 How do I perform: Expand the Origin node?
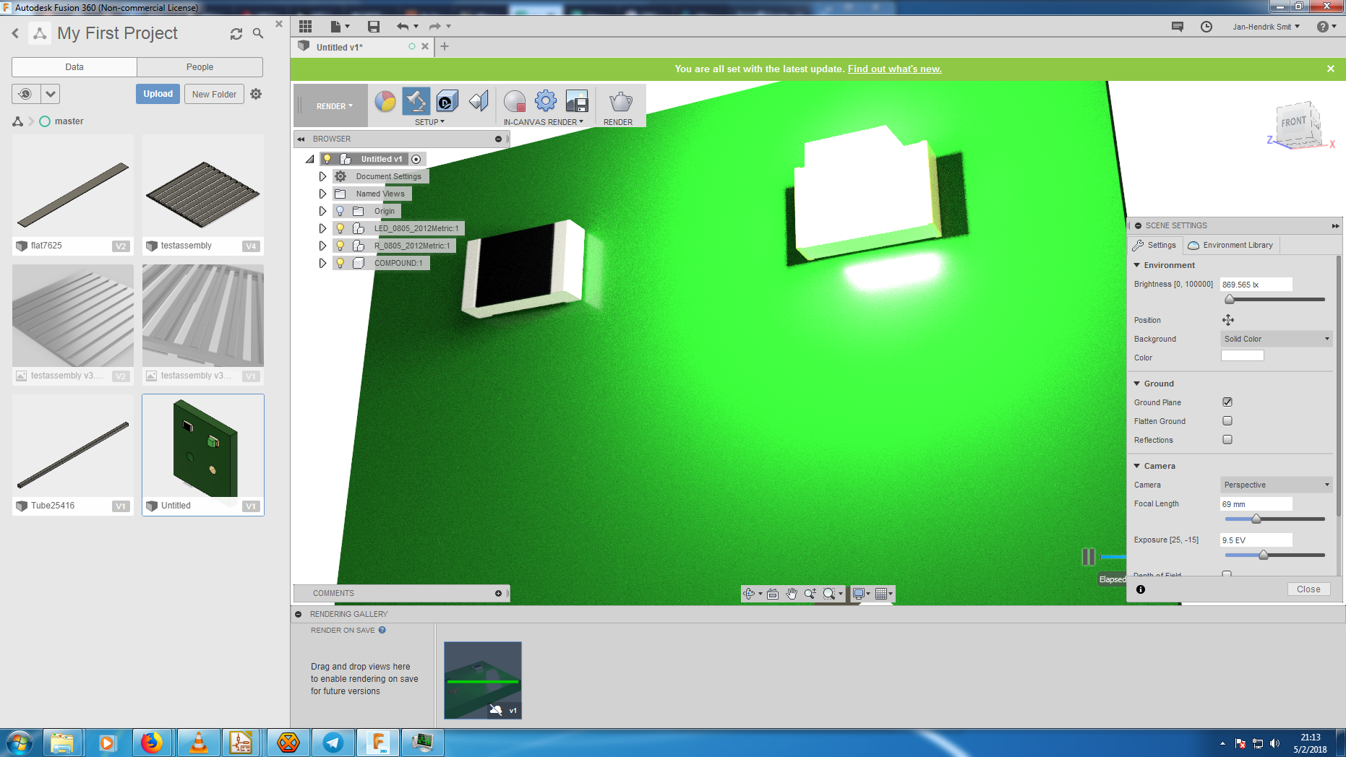point(322,211)
